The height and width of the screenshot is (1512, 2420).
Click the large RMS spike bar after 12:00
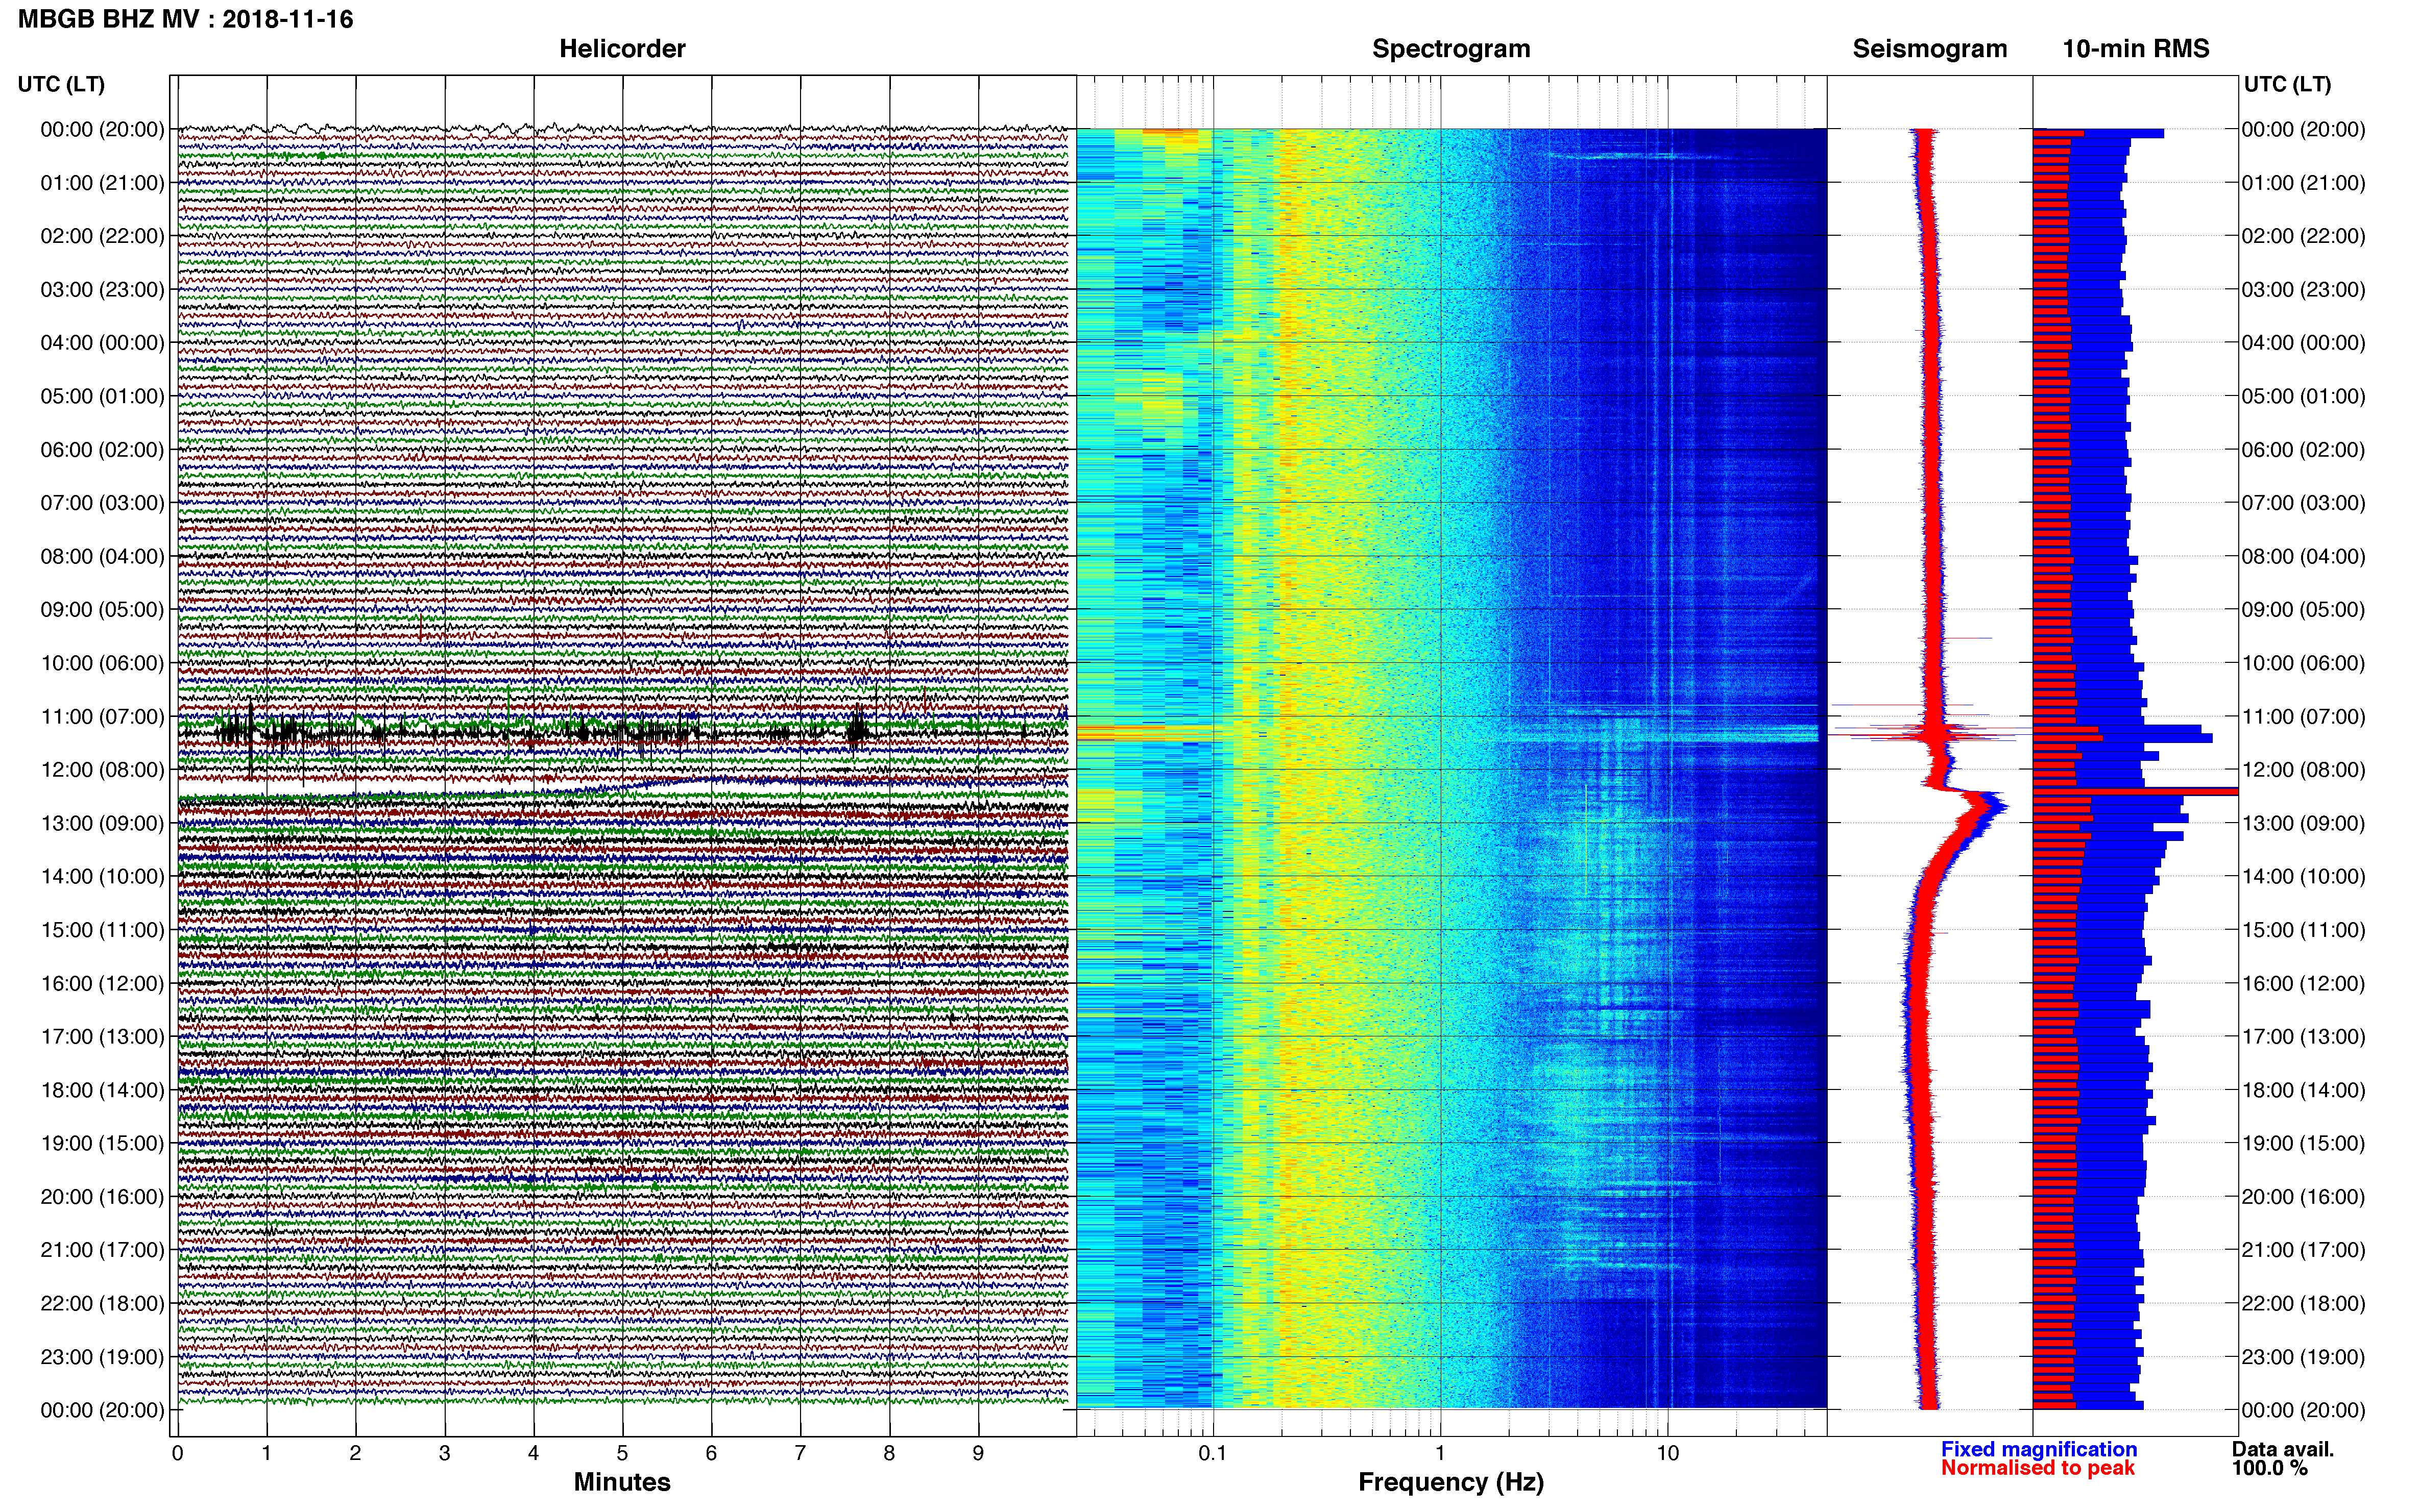(2135, 792)
